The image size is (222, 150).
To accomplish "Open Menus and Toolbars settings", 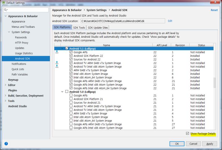I will tap(23, 27).
